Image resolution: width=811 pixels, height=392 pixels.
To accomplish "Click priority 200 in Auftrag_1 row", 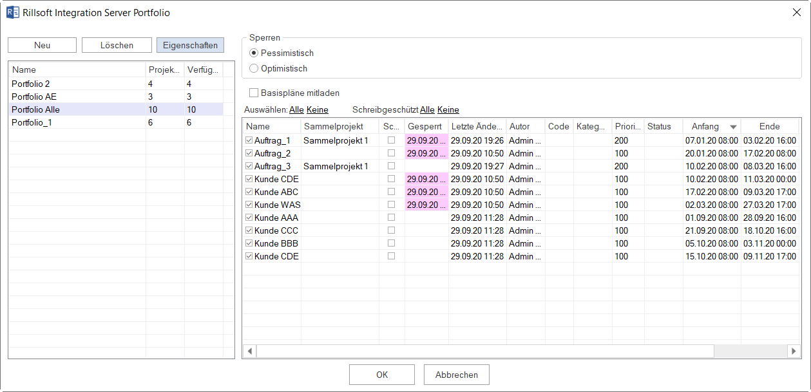I will [622, 140].
